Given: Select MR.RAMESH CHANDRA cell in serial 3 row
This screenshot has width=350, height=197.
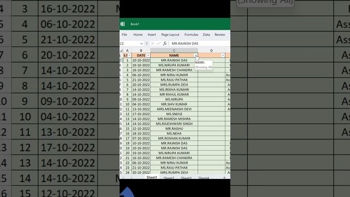Looking at the screenshot, I should click(x=174, y=70).
